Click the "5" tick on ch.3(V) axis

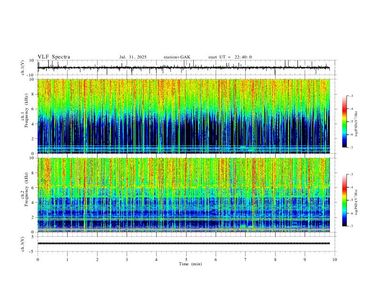pyautogui.click(x=33, y=237)
